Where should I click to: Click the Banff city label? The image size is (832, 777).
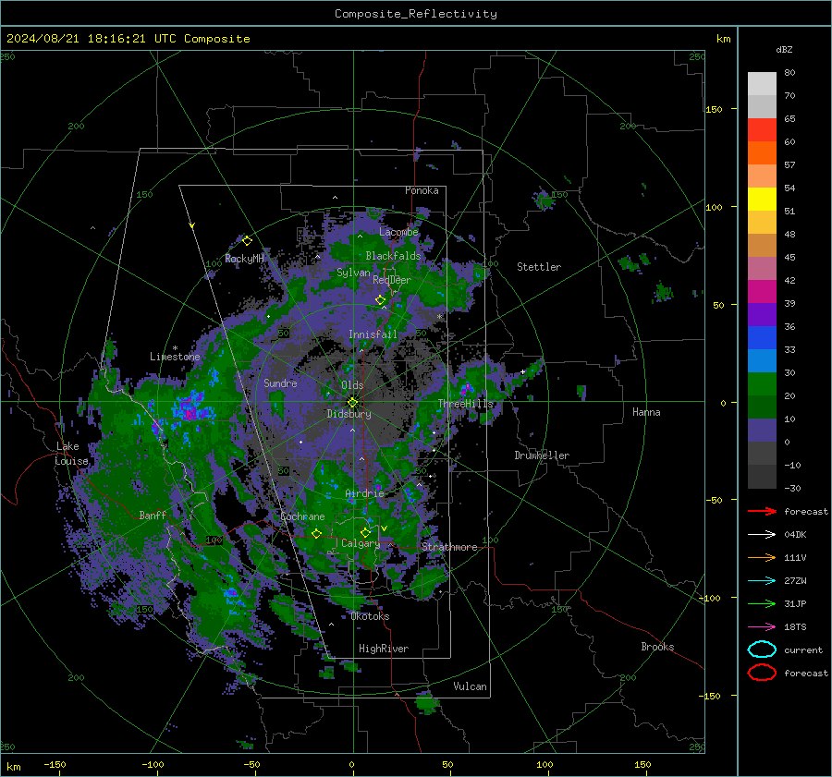153,515
